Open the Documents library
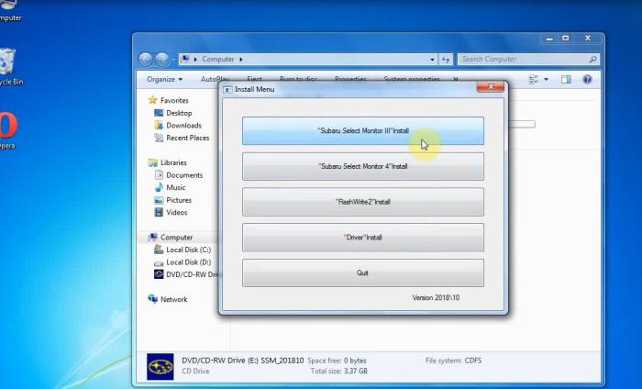 coord(184,175)
